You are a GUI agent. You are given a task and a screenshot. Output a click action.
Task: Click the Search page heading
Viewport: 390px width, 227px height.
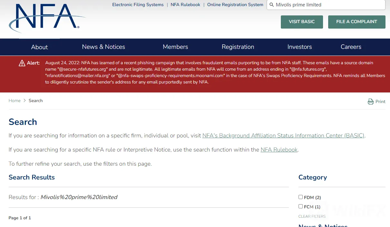[23, 122]
